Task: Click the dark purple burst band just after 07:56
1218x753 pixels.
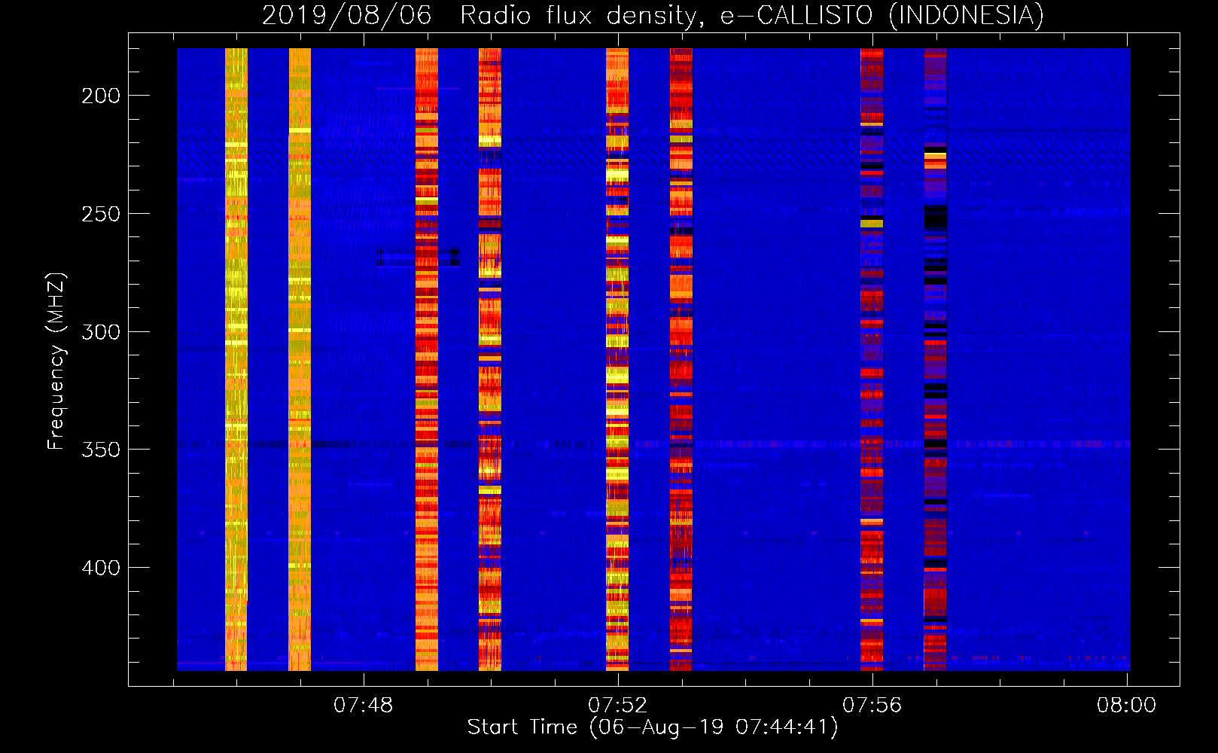Action: 935,359
